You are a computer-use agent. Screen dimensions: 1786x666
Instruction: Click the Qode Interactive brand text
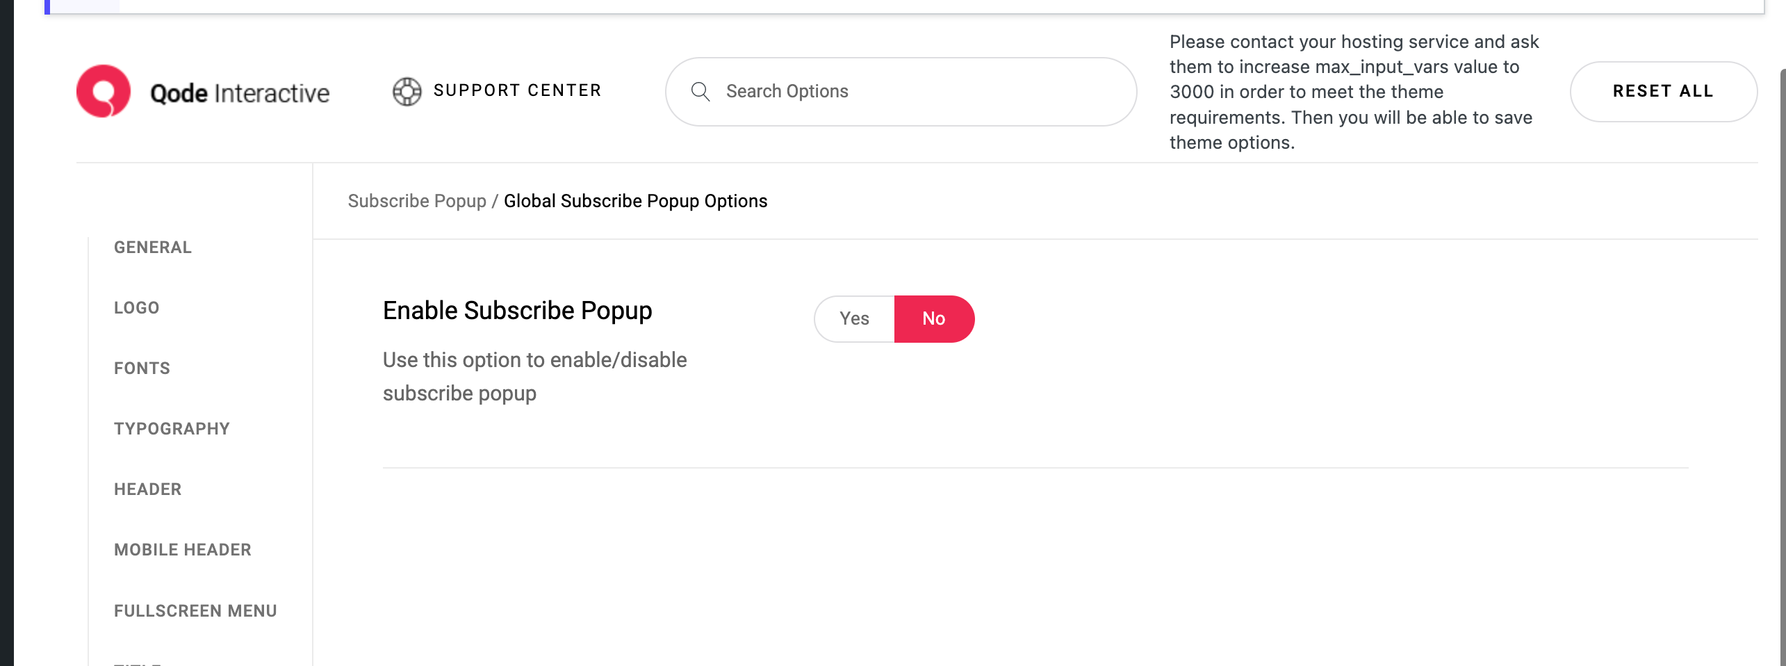[240, 92]
